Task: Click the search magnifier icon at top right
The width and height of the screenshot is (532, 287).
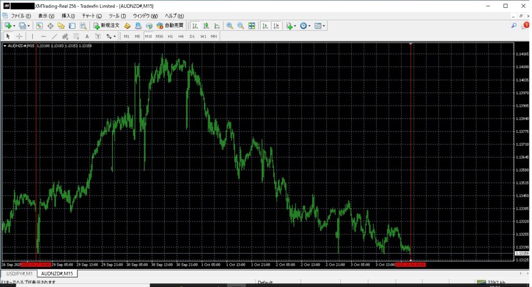Action: [514, 25]
